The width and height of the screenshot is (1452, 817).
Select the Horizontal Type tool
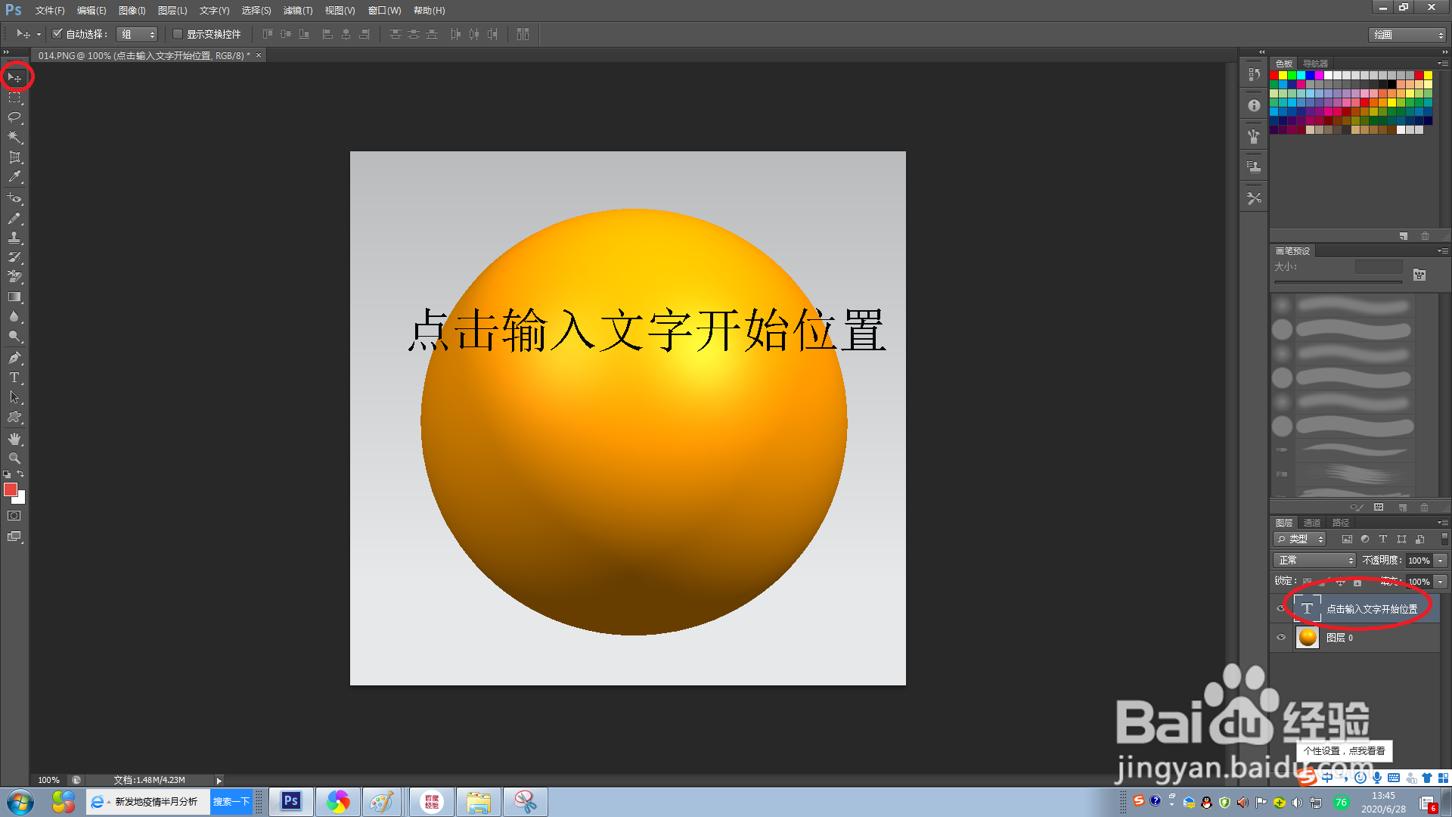pos(14,377)
